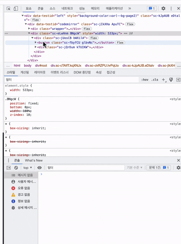Switch to the 레이아웃 pane tab
Image resolution: width=181 pixels, height=244 pixels.
[40, 72]
